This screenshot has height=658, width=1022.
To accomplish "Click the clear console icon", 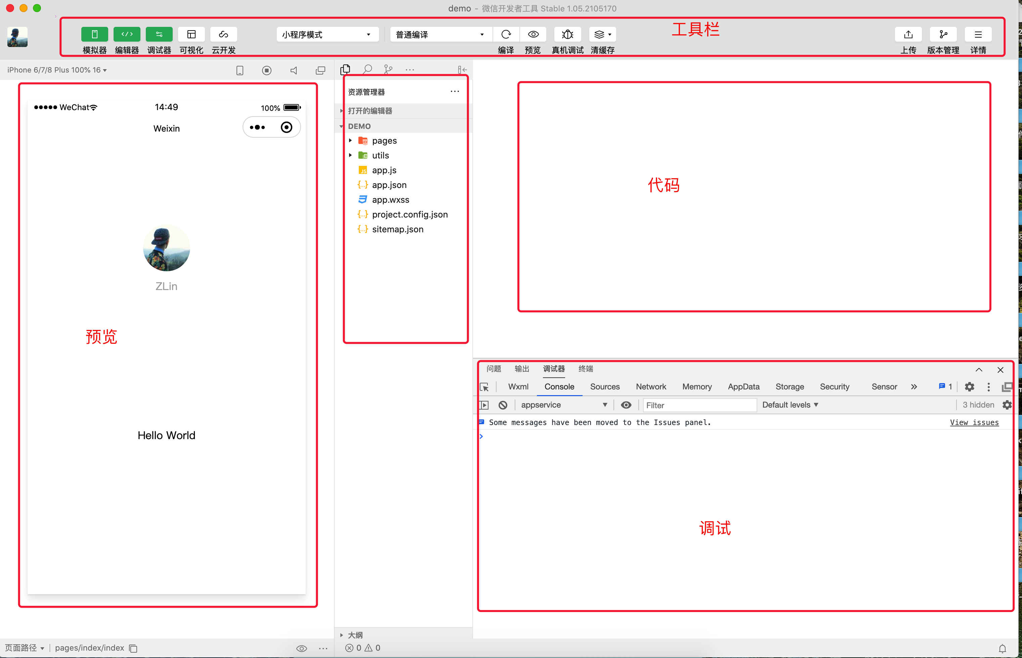I will 503,405.
